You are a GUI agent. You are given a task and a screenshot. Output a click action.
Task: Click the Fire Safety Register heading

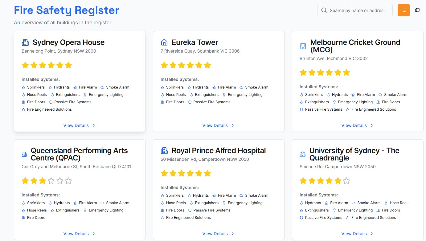[67, 10]
